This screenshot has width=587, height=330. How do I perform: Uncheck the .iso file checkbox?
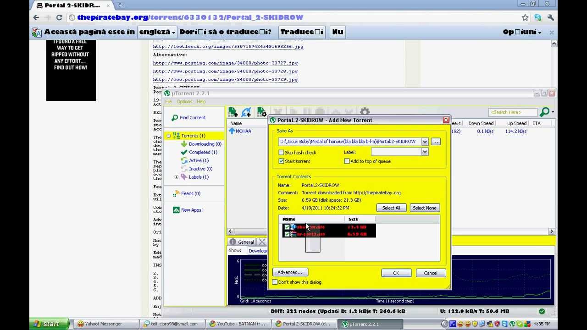(287, 234)
